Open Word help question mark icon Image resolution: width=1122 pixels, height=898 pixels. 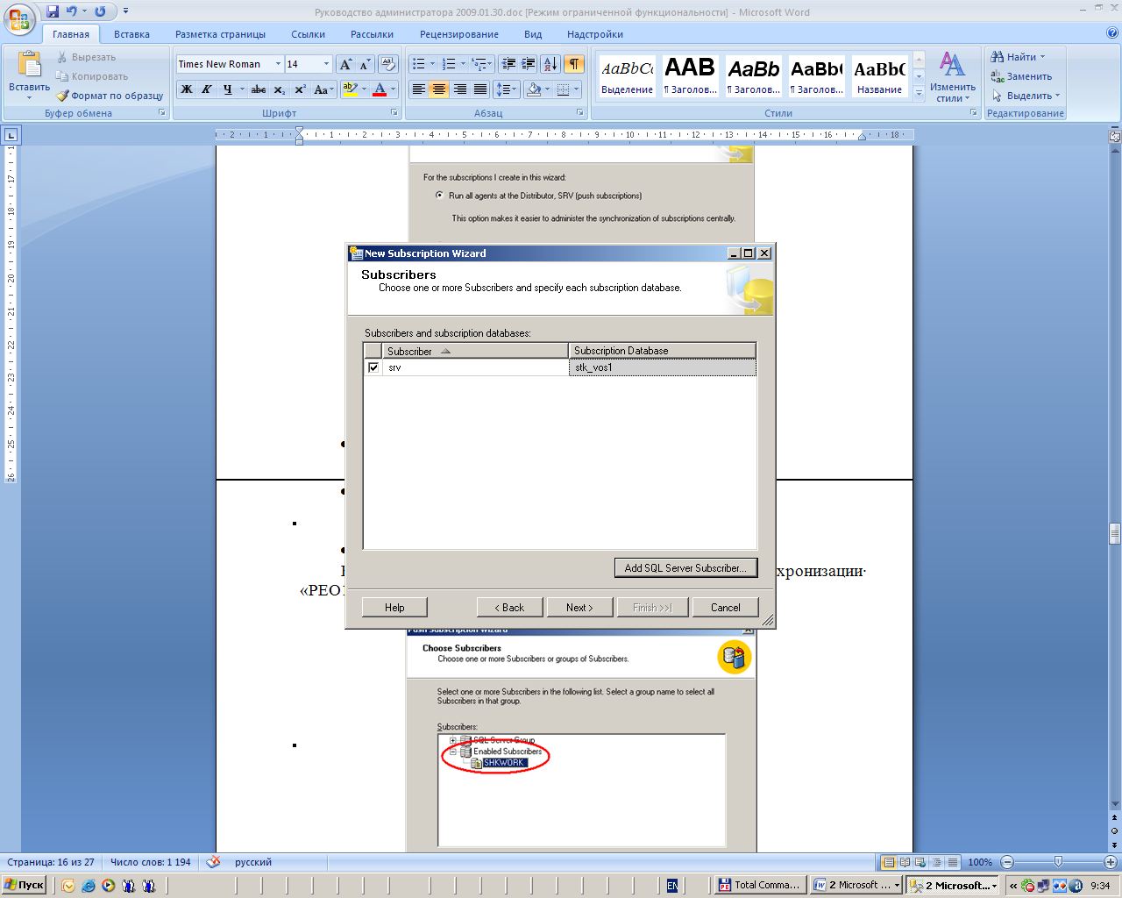[1112, 33]
